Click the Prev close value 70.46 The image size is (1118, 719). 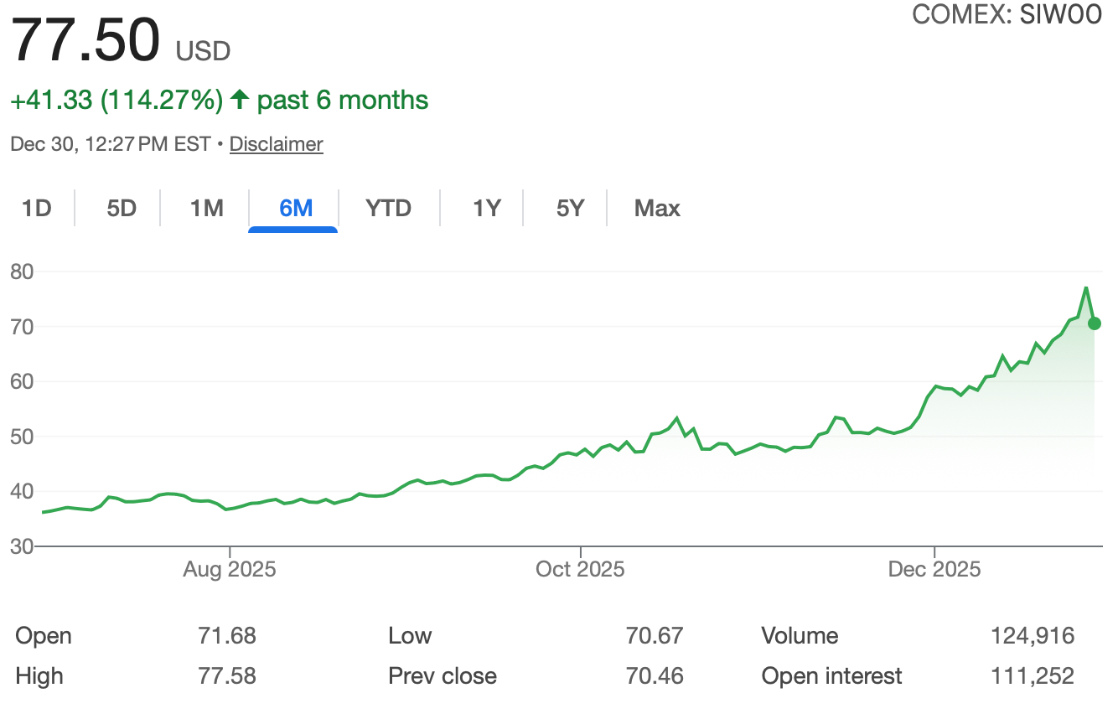pyautogui.click(x=655, y=676)
